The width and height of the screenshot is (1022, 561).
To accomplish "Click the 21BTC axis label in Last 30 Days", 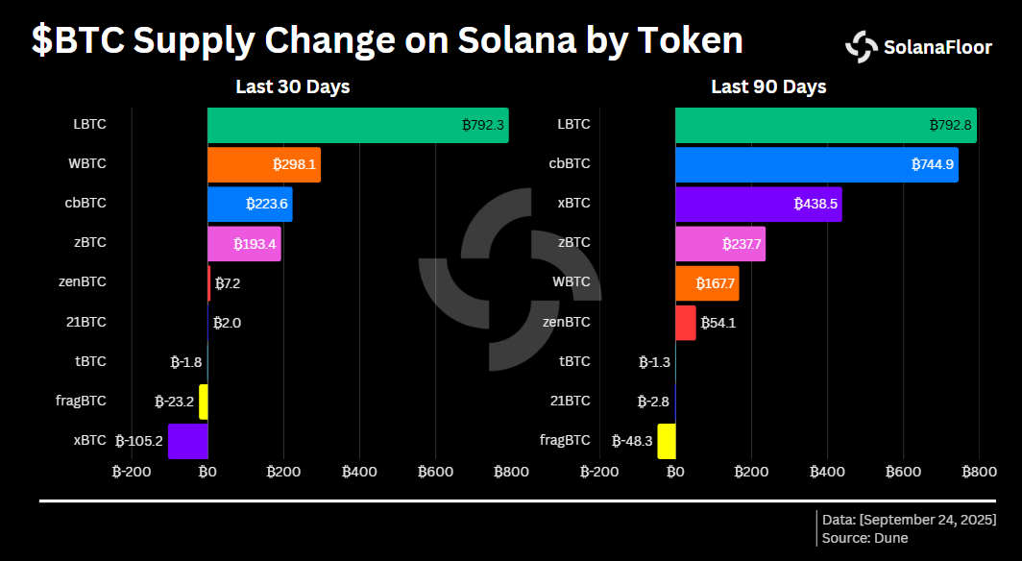I will (x=86, y=322).
